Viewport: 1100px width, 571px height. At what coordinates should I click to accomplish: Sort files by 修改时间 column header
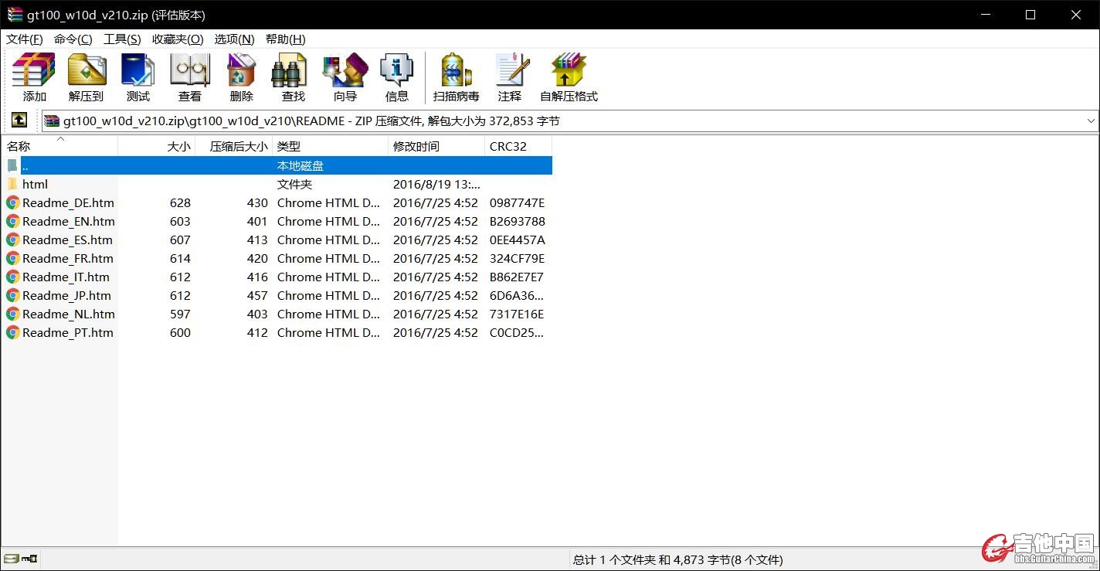point(416,147)
